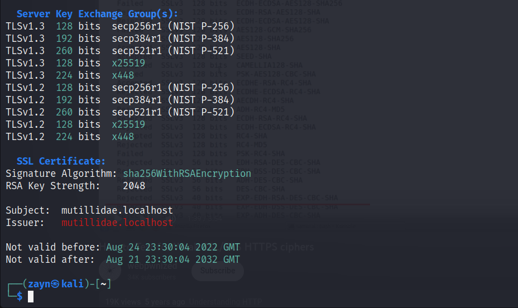Image resolution: width=518 pixels, height=308 pixels.
Task: Click 'TLSv1.3' label on the secp256r1 row
Action: [x=25, y=26]
